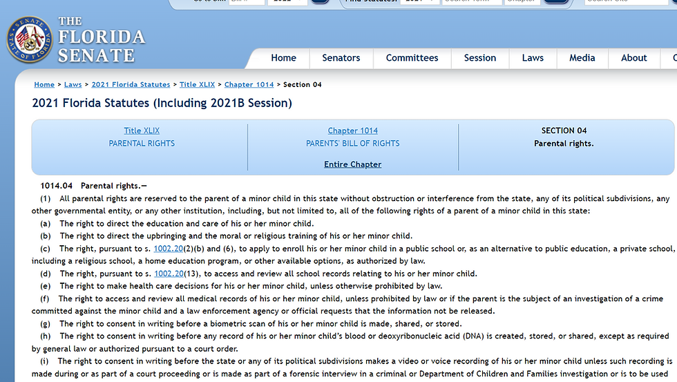
Task: Click Title XLIX link above PARENTAL RIGHTS
Action: 142,131
